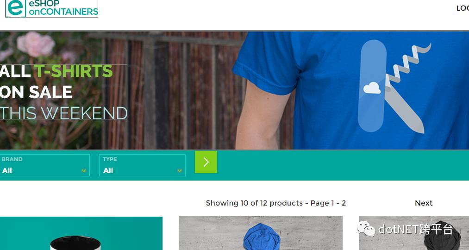
Task: Click the cloud icon on the knife graphic
Action: (x=372, y=88)
